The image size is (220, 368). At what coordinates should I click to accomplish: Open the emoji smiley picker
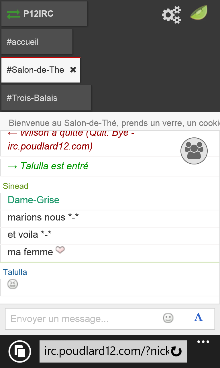tap(168, 318)
